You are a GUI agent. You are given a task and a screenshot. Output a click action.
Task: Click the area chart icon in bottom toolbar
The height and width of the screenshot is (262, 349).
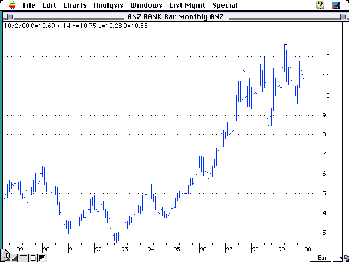coord(14,258)
